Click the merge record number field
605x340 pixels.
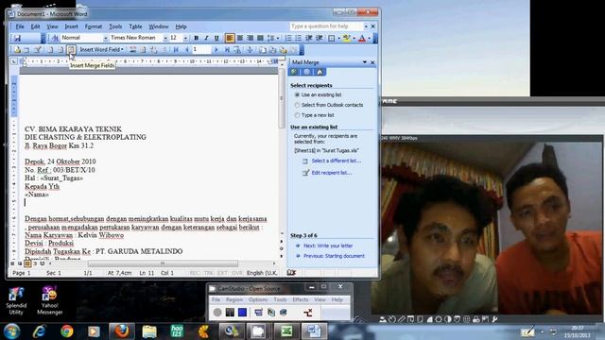click(x=201, y=50)
